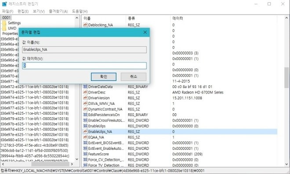Open the 즐겨찾기(A) menu
Viewport: 290px width, 174px height.
click(x=58, y=11)
